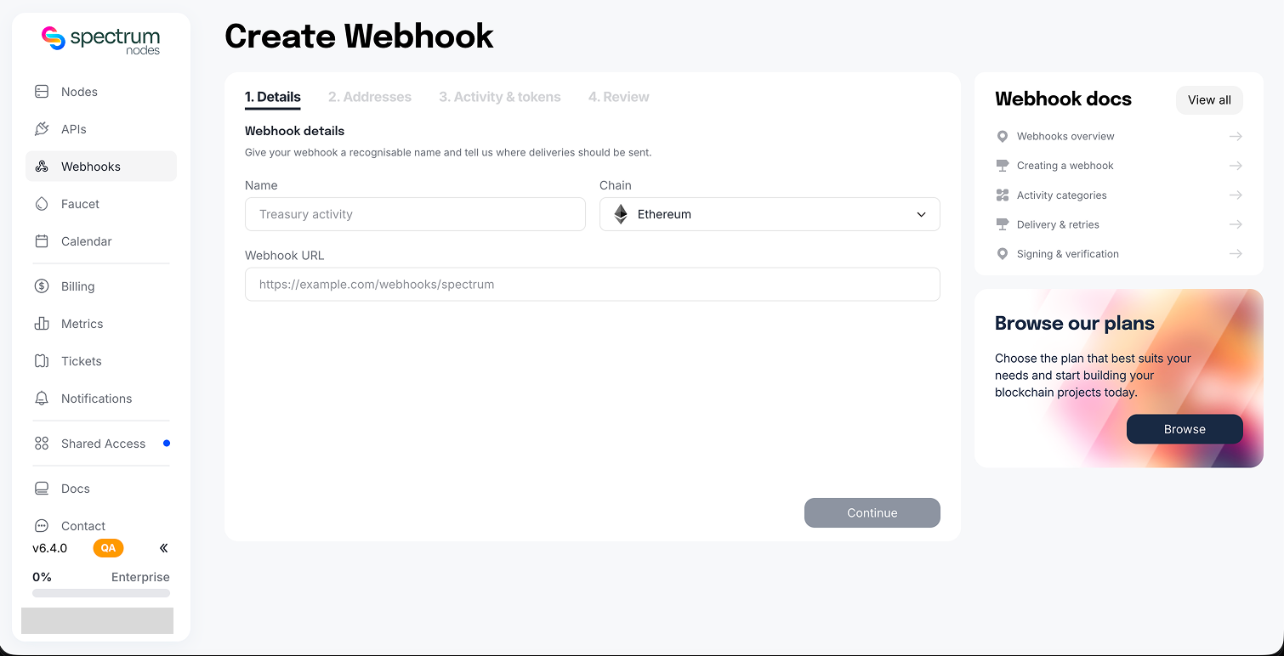Viewport: 1284px width, 656px height.
Task: Go to 3. Activity & tokens step
Action: (x=500, y=97)
